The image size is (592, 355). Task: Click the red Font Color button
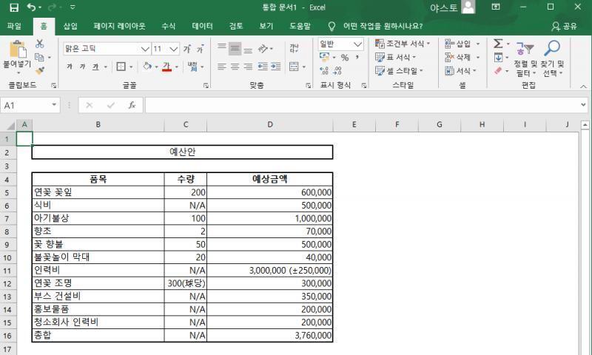point(167,67)
